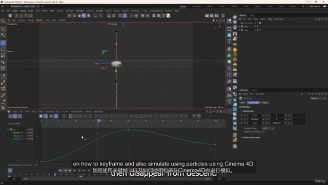Switch to Layers tab in Attributes panel
This screenshot has width=328, height=185.
[254, 90]
